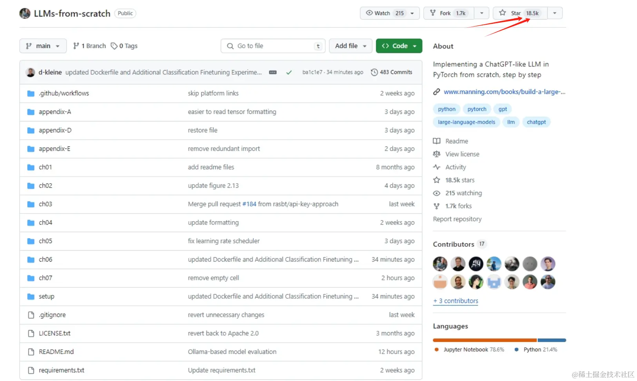Click the setup folder icon
This screenshot has width=637, height=381.
pos(31,296)
